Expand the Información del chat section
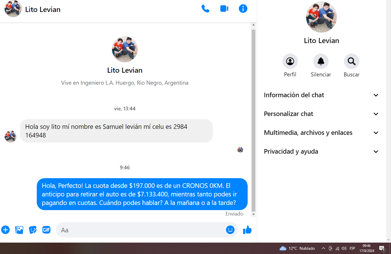This screenshot has height=254, width=391. tap(321, 95)
